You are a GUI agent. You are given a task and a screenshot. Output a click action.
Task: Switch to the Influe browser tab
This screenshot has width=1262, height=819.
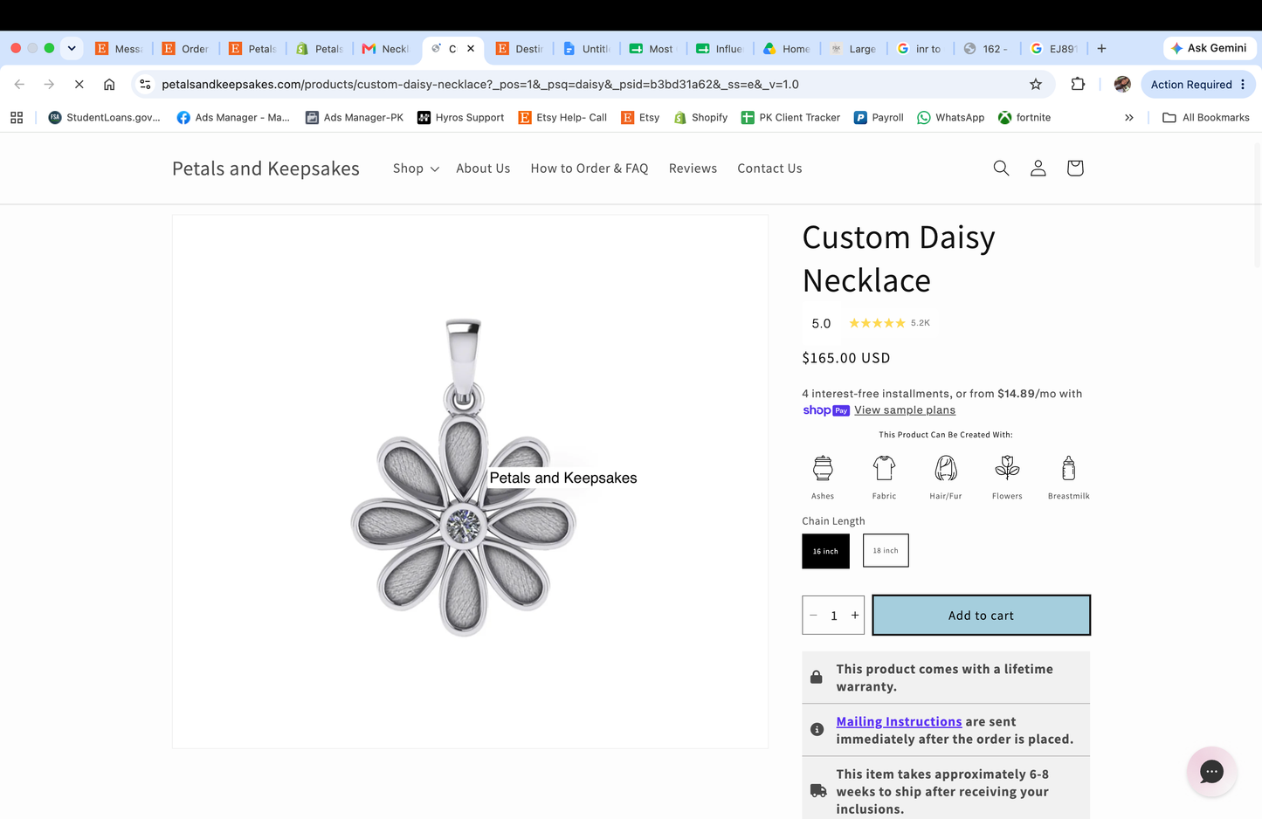tap(720, 49)
